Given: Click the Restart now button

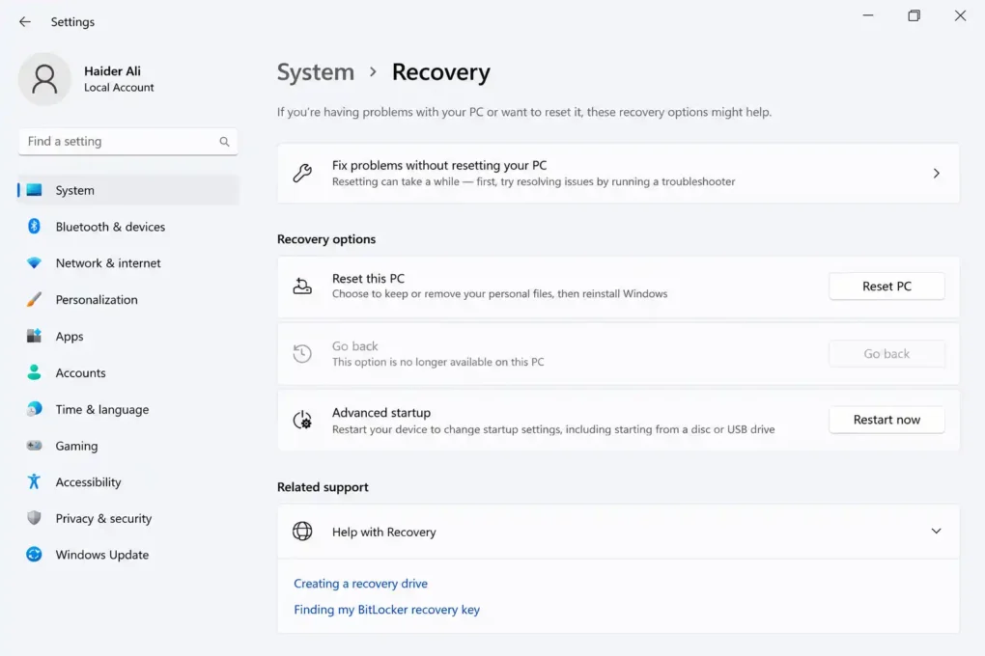Looking at the screenshot, I should 886,420.
